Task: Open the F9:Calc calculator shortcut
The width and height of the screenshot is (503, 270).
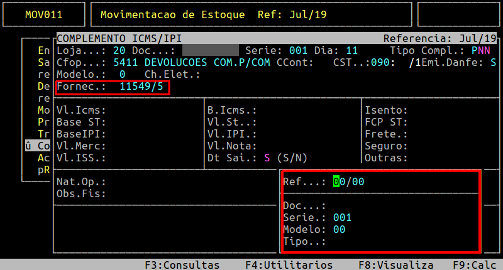Action: 474,265
